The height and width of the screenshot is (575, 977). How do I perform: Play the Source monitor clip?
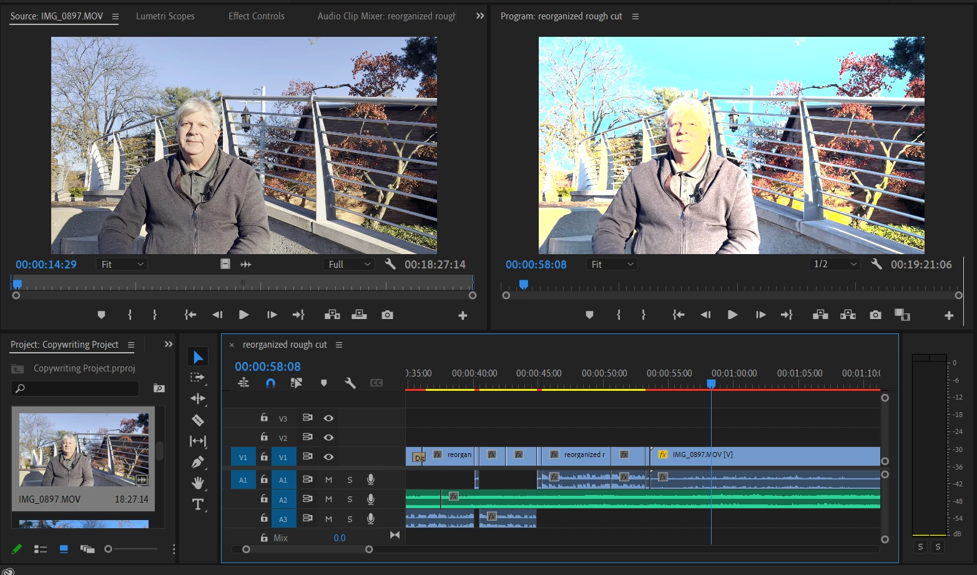click(x=244, y=315)
